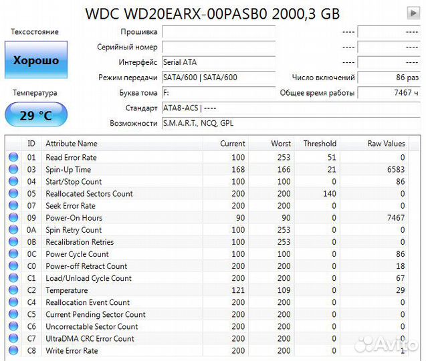Click the Raw Values column header

coord(386,143)
